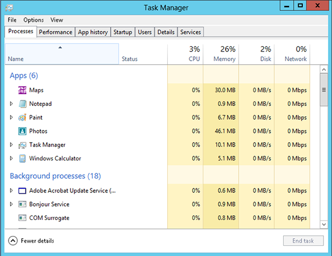Select the Maps process row name

coord(36,90)
